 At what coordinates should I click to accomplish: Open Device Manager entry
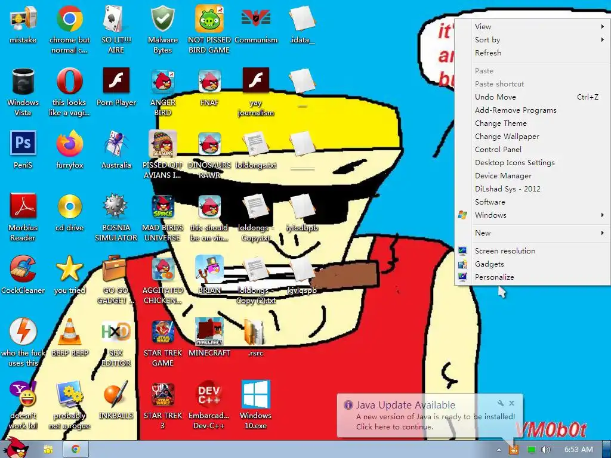pos(532,176)
